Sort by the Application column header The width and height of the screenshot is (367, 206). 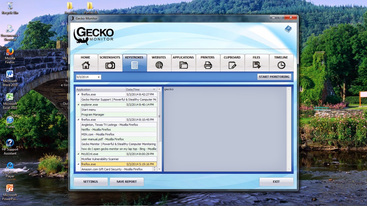click(x=101, y=90)
